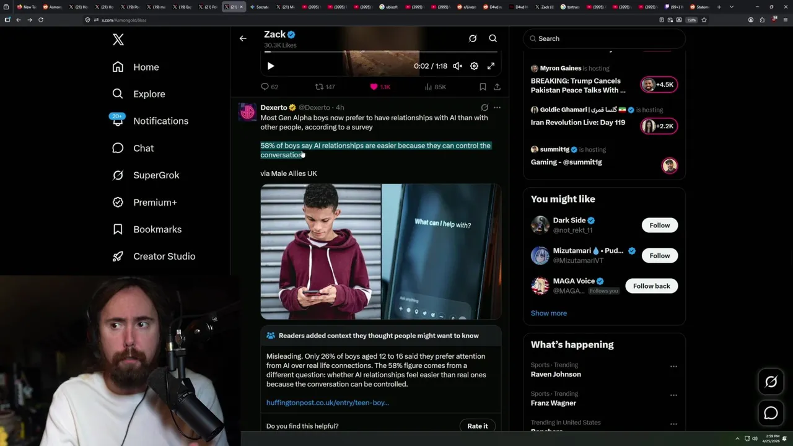Open Dexerto's profile avatar

click(x=248, y=112)
